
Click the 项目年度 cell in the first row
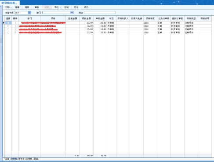150,23
